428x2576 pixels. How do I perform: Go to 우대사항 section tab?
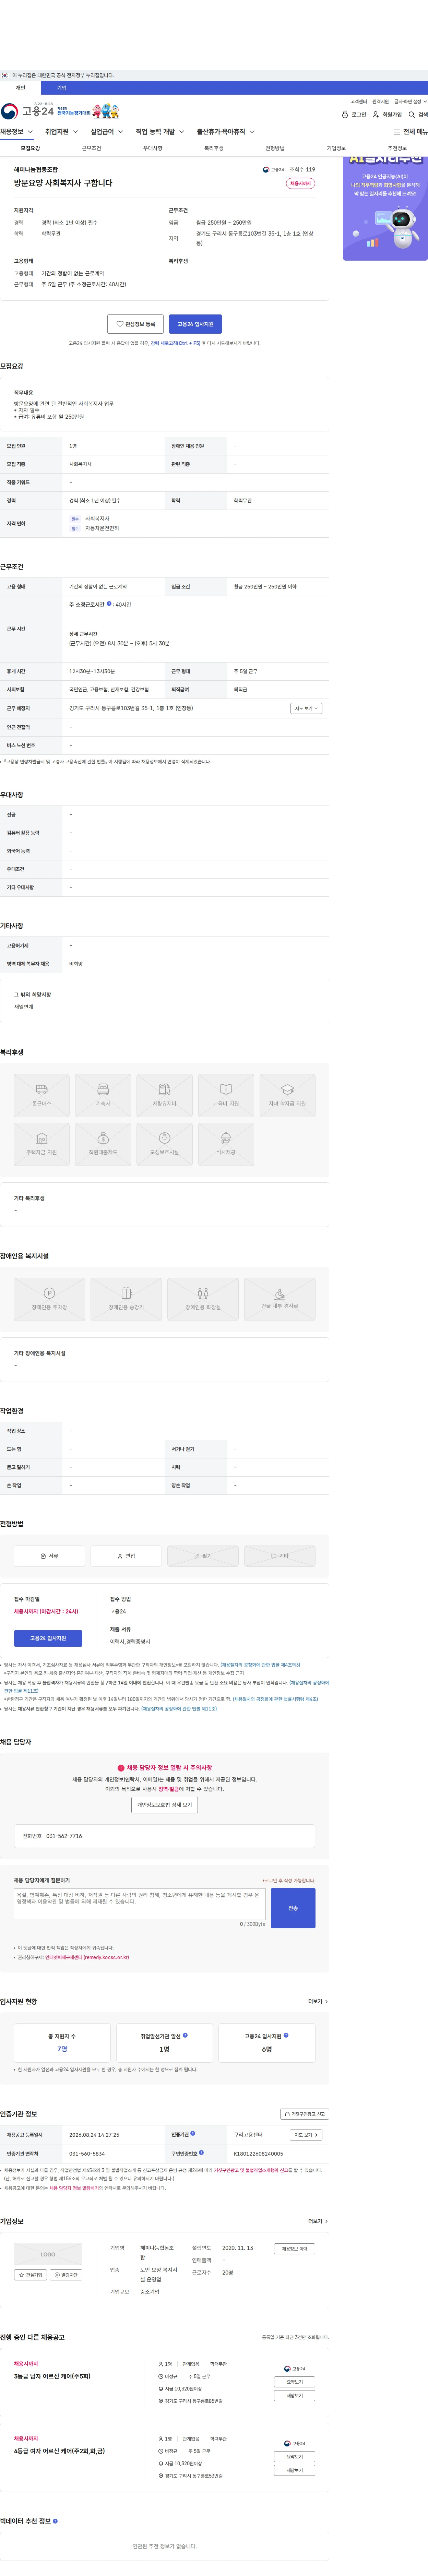[x=153, y=148]
